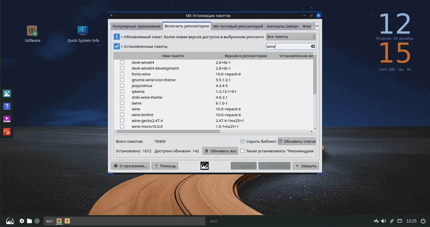Clear the wine search text with the X icon
The height and width of the screenshot is (227, 430).
313,46
